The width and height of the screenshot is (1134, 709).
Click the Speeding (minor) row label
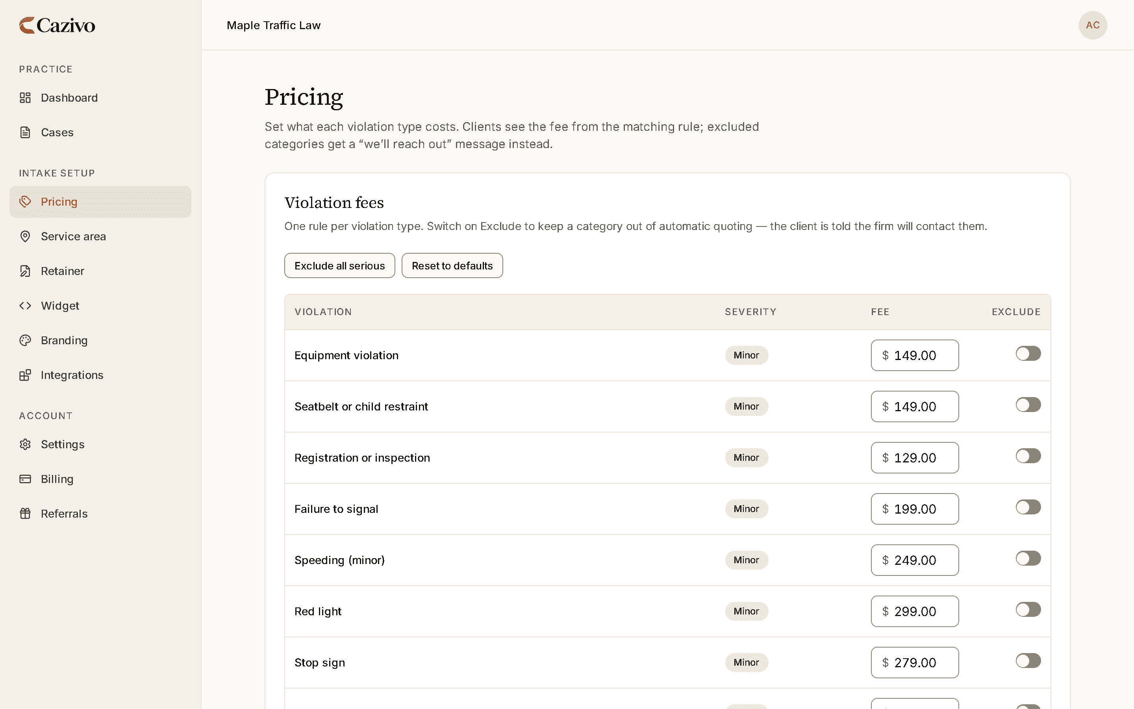coord(340,561)
